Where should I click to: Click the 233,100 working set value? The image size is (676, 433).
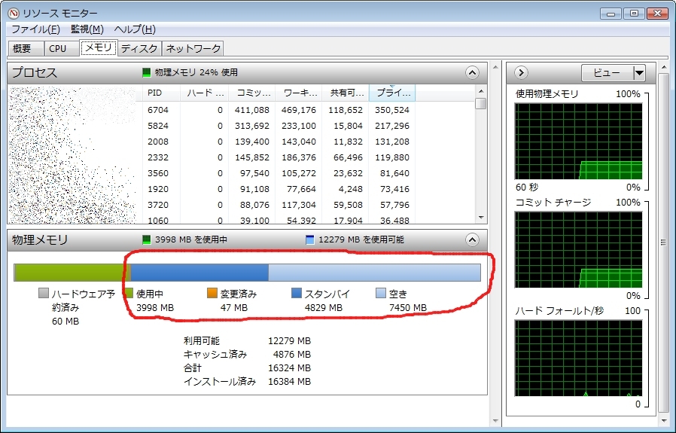point(299,126)
